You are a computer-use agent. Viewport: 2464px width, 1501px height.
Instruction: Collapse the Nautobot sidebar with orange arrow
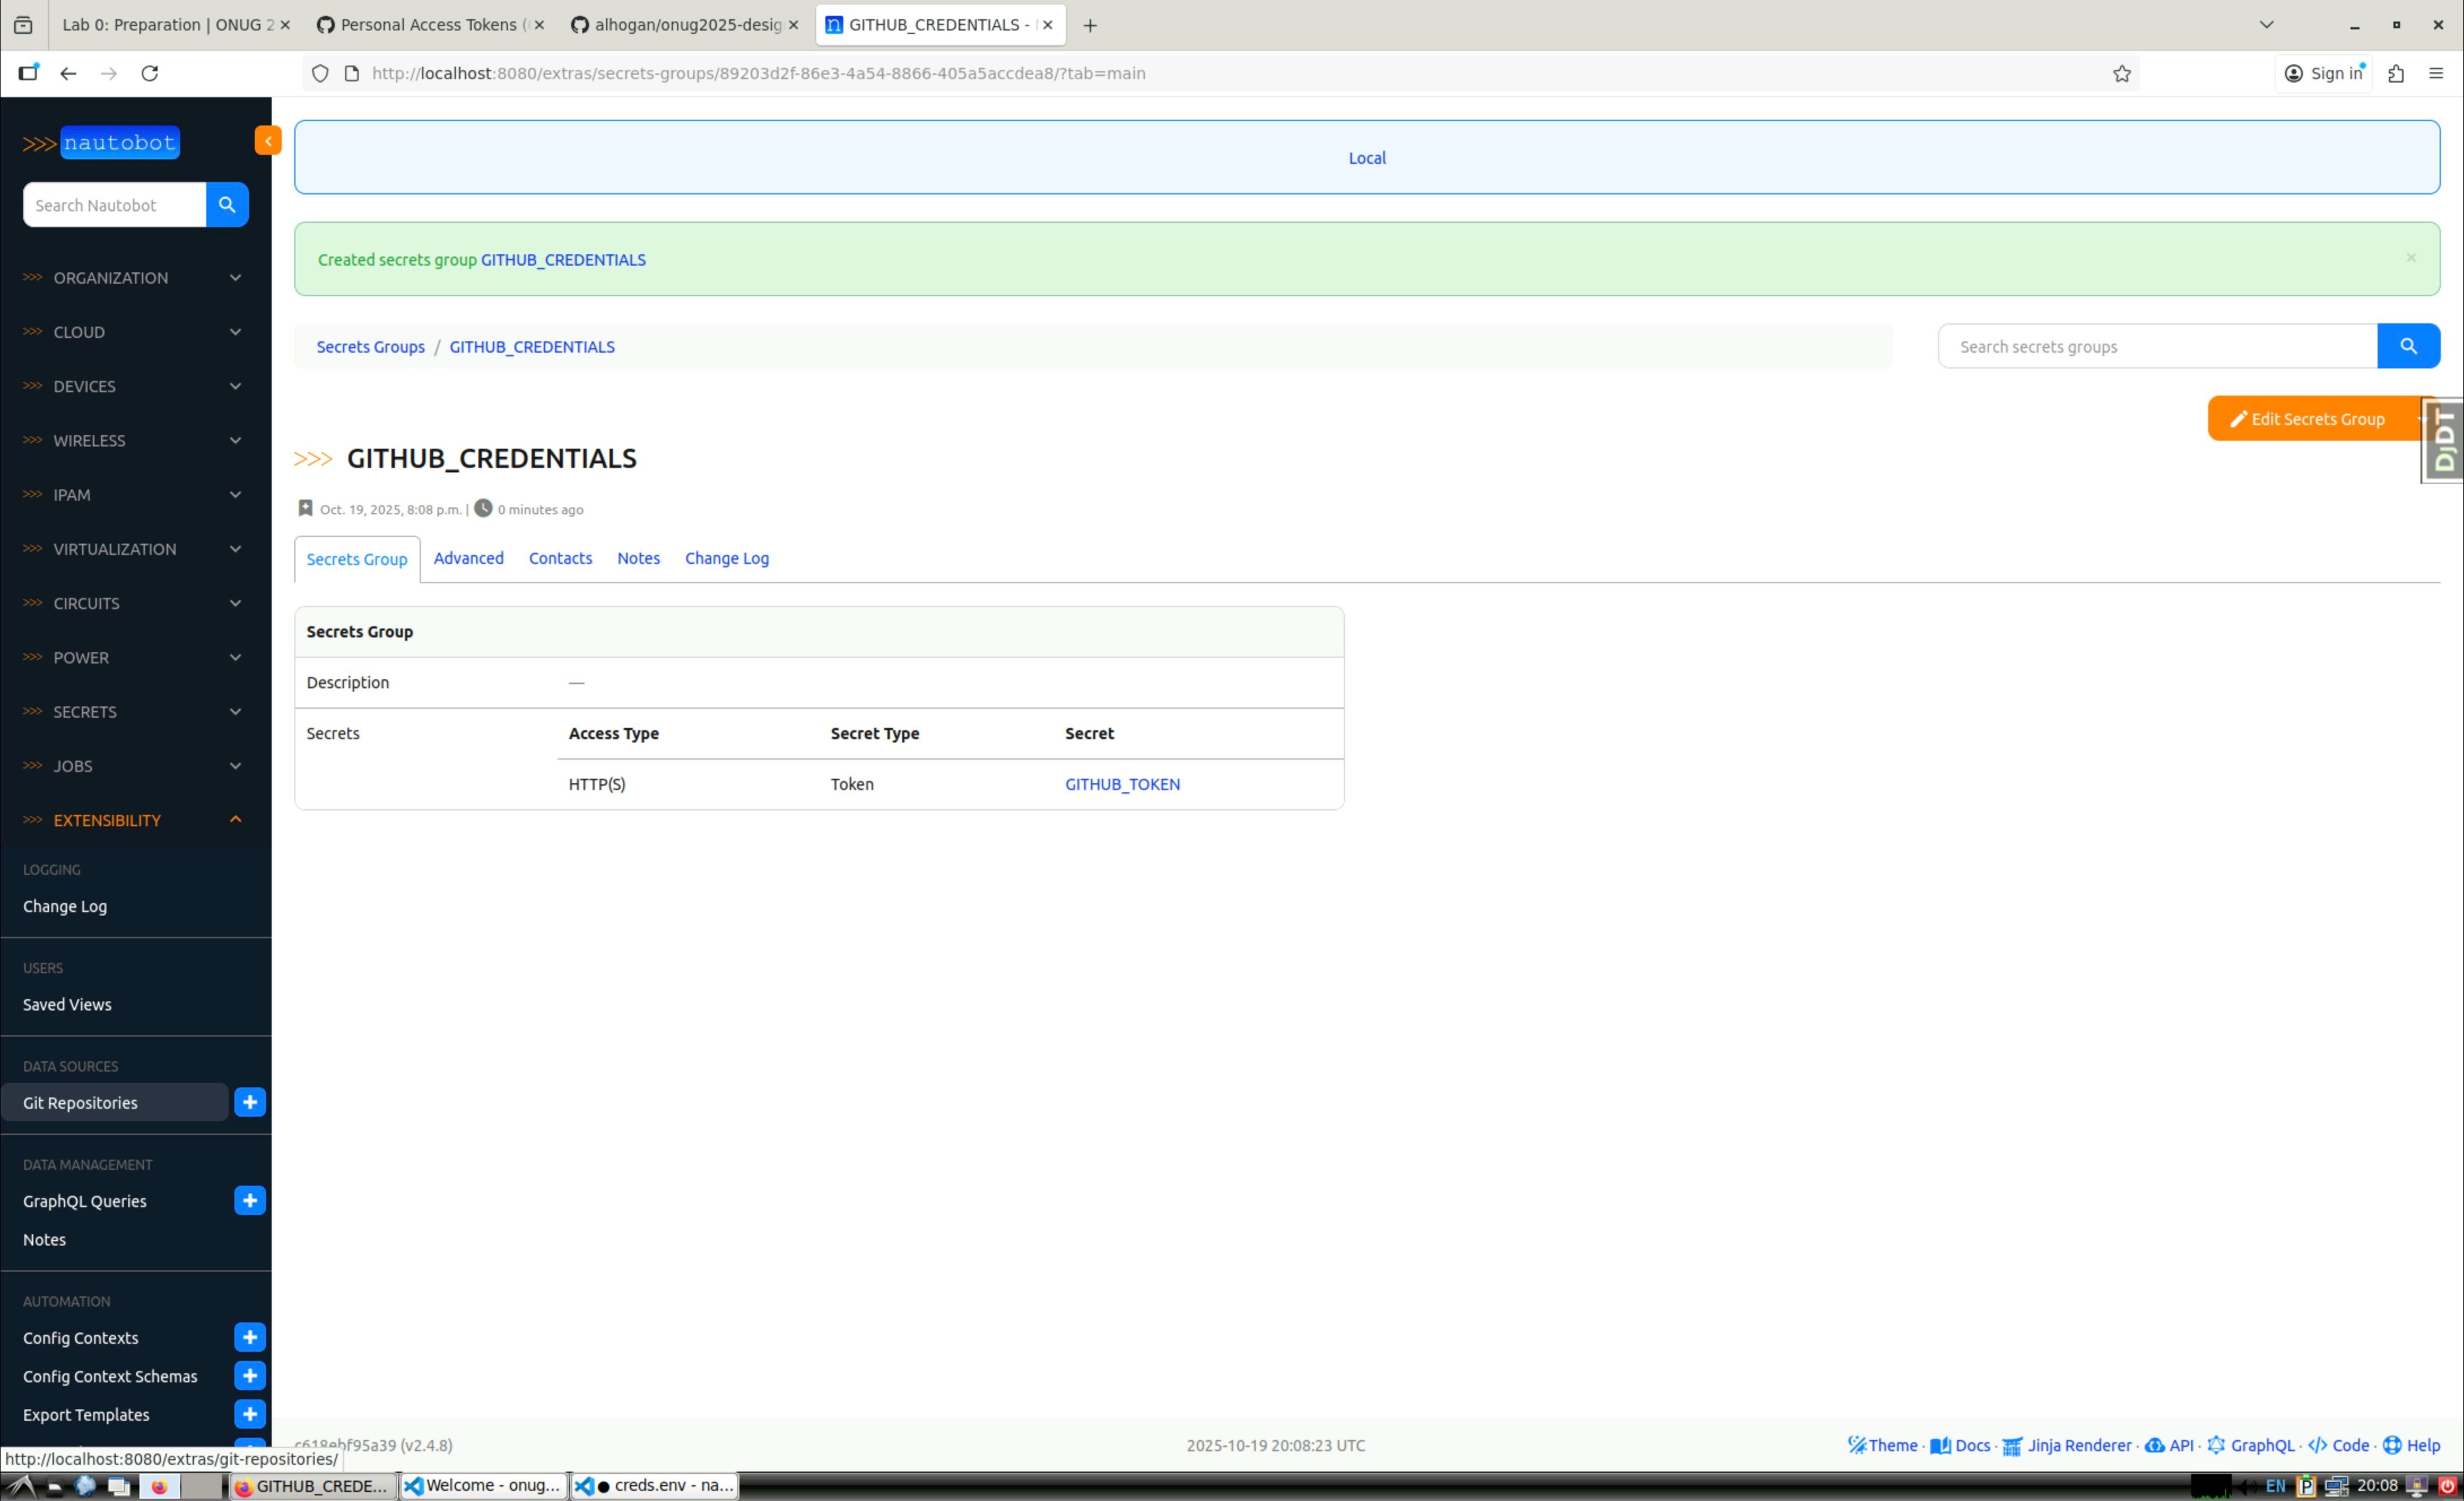coord(268,141)
